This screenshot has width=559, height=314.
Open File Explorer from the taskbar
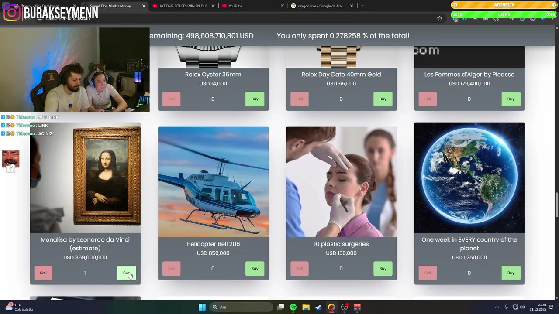click(x=306, y=307)
